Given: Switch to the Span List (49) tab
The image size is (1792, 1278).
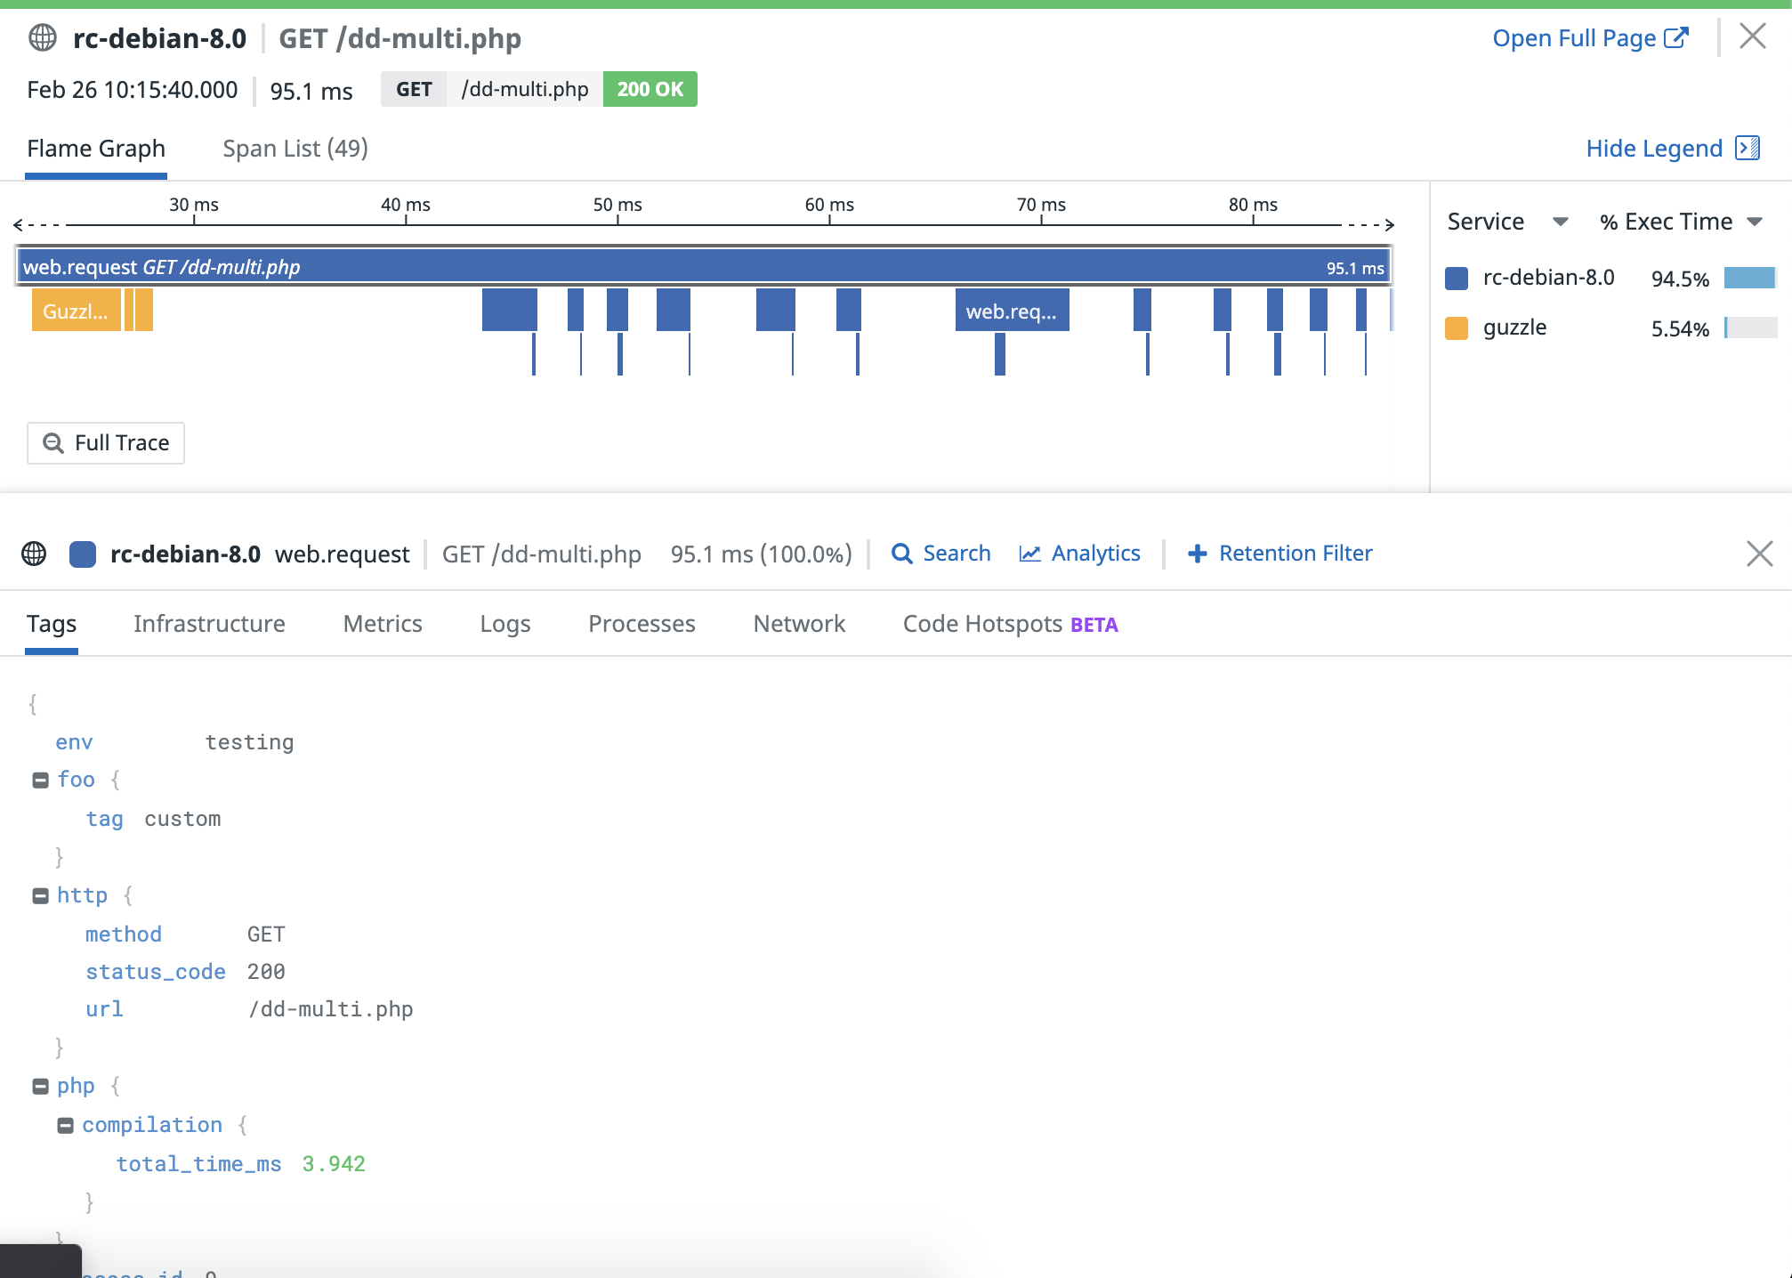Looking at the screenshot, I should click(x=295, y=149).
